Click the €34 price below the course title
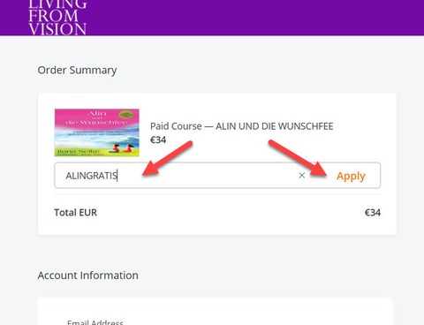 [x=158, y=140]
